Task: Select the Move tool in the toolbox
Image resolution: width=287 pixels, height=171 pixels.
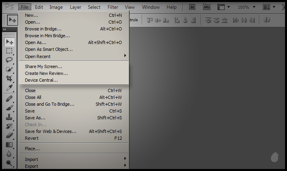Action: coord(9,42)
